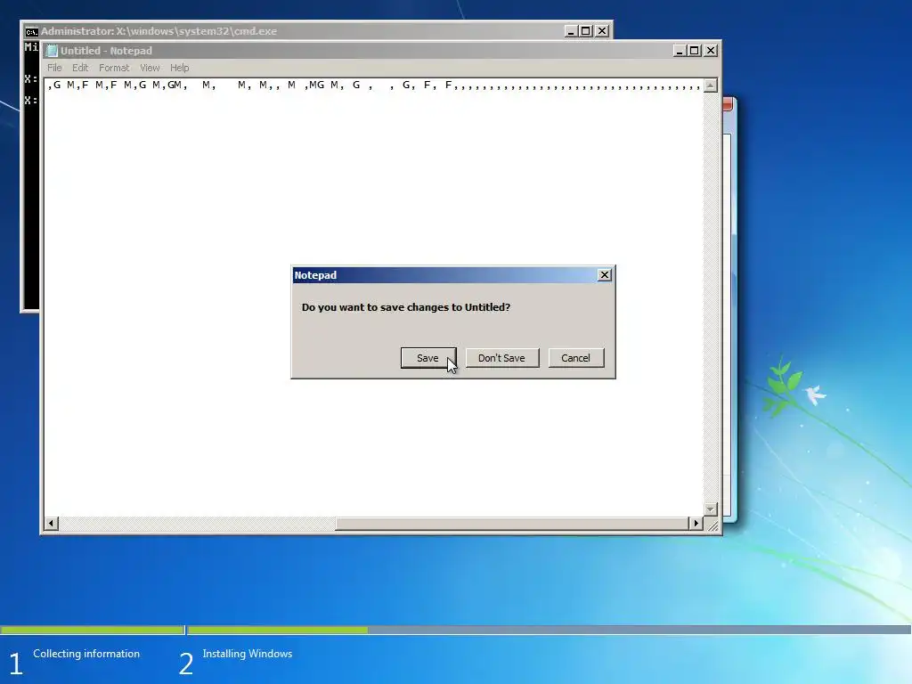The height and width of the screenshot is (684, 912).
Task: Minimize the Untitled - Notepad window
Action: [679, 51]
